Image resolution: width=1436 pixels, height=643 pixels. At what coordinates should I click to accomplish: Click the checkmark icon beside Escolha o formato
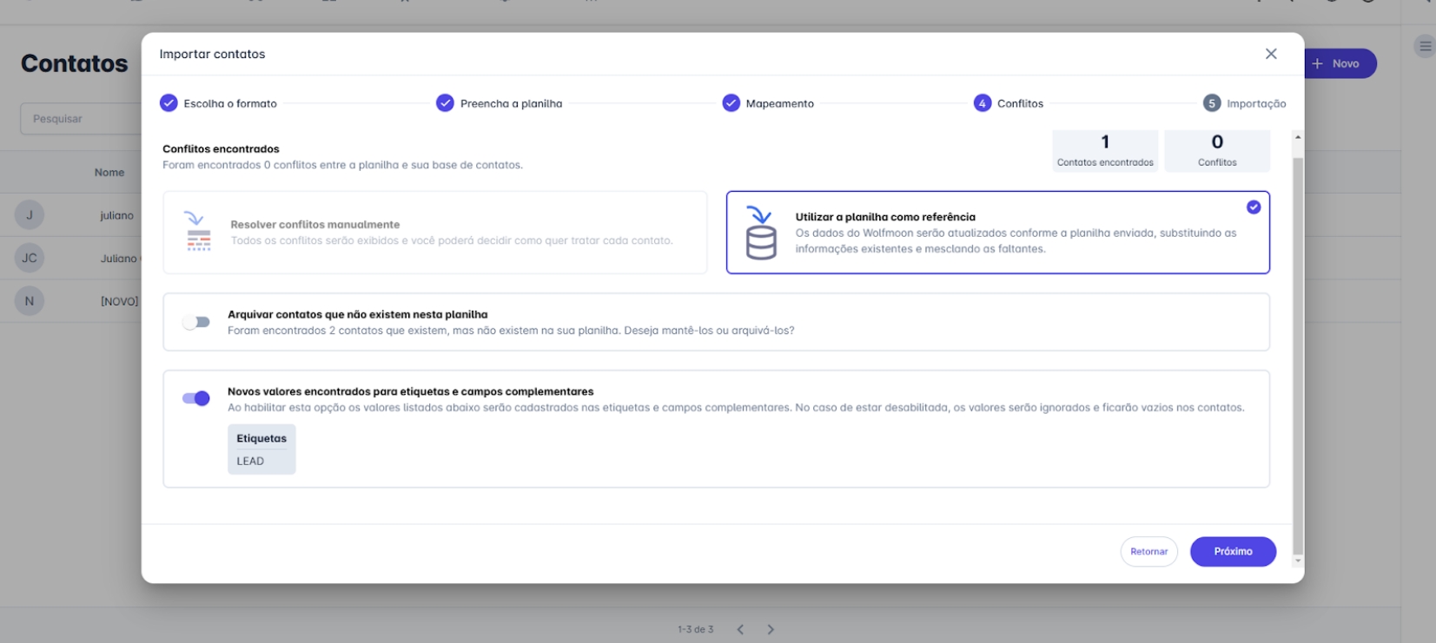click(x=169, y=103)
